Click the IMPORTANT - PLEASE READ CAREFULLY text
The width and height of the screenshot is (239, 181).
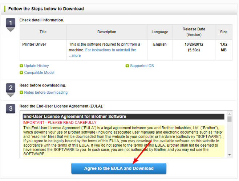(60, 122)
